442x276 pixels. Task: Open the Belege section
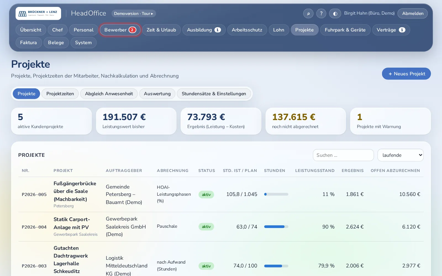click(x=56, y=43)
